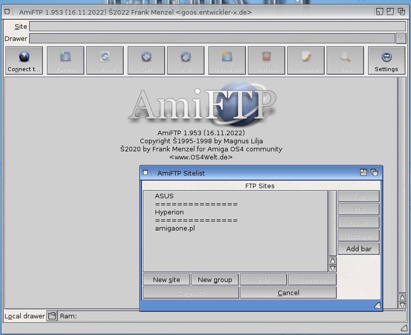Click the Parent drawer toolbar icon
The width and height of the screenshot is (411, 335).
click(66, 57)
